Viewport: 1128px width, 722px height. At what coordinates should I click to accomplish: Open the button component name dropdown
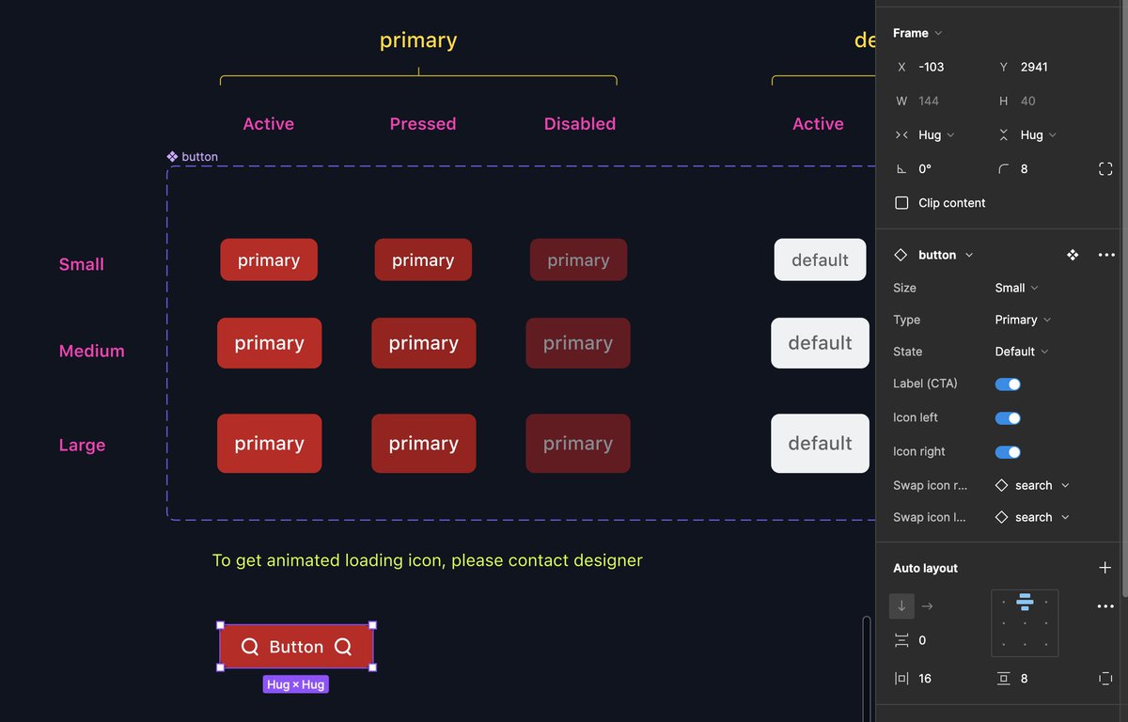946,255
